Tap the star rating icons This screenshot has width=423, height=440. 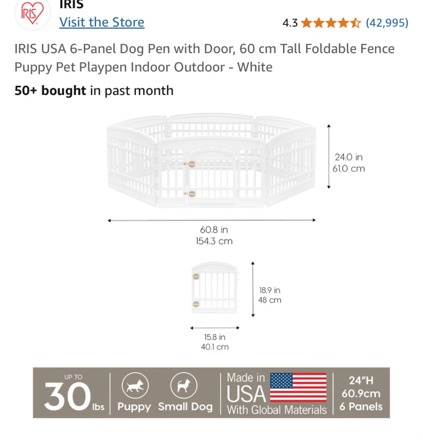tap(331, 23)
